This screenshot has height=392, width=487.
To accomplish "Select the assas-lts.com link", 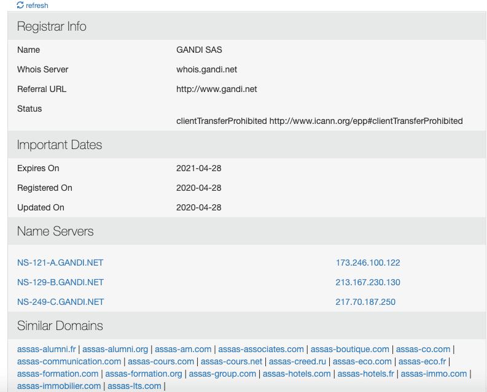I will [x=134, y=386].
